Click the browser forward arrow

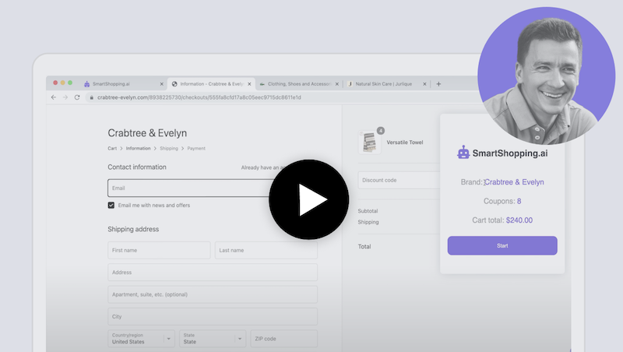[65, 97]
